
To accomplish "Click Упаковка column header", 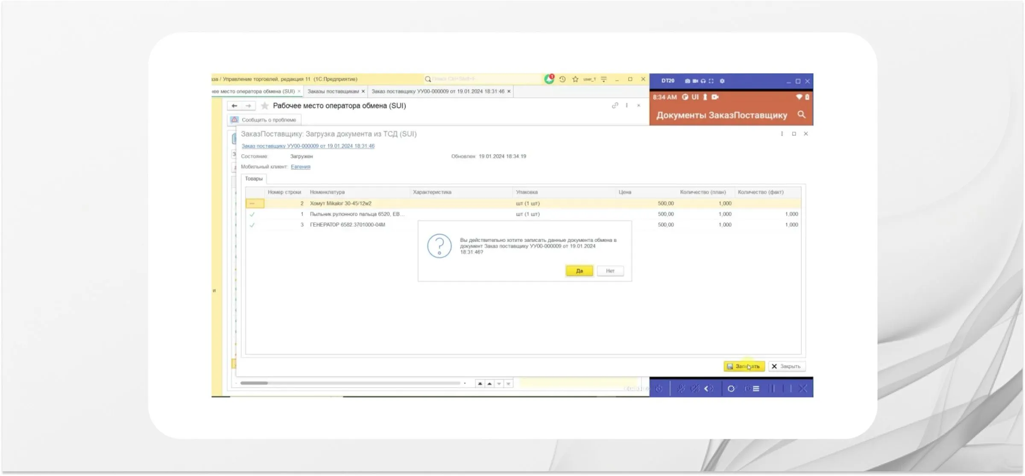I will coord(564,192).
